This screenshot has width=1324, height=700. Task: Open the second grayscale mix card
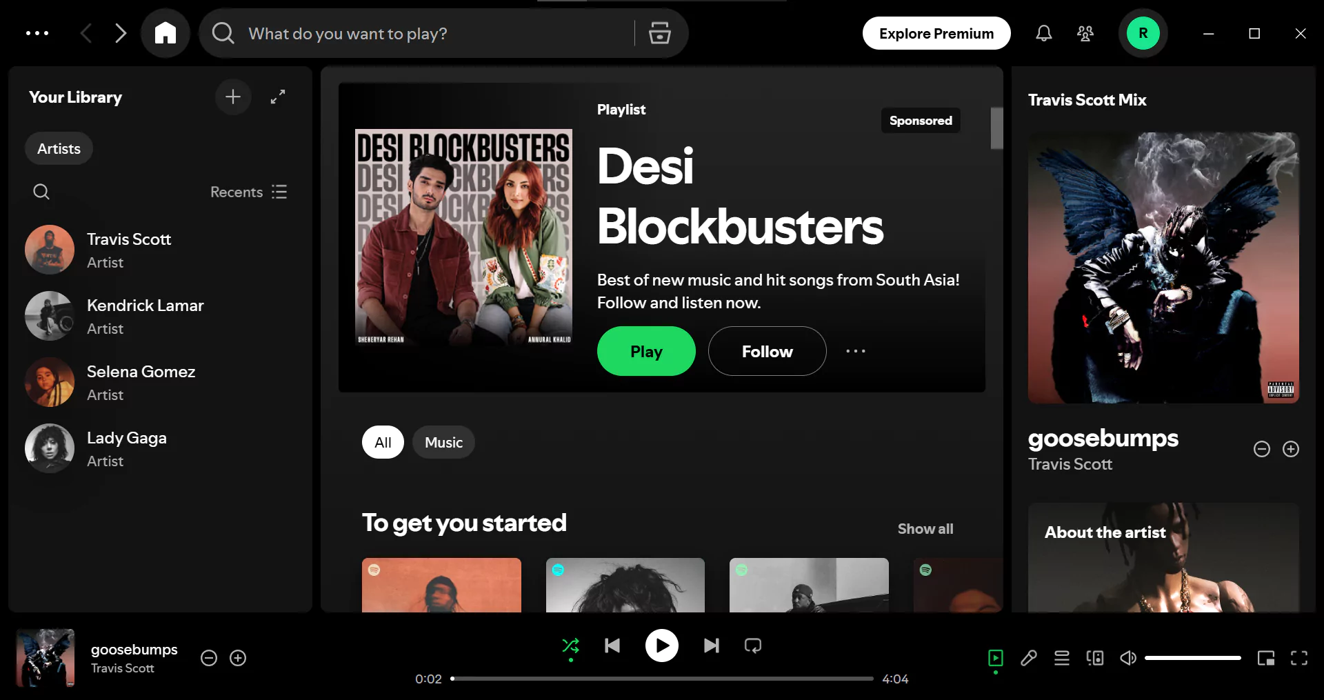click(625, 585)
